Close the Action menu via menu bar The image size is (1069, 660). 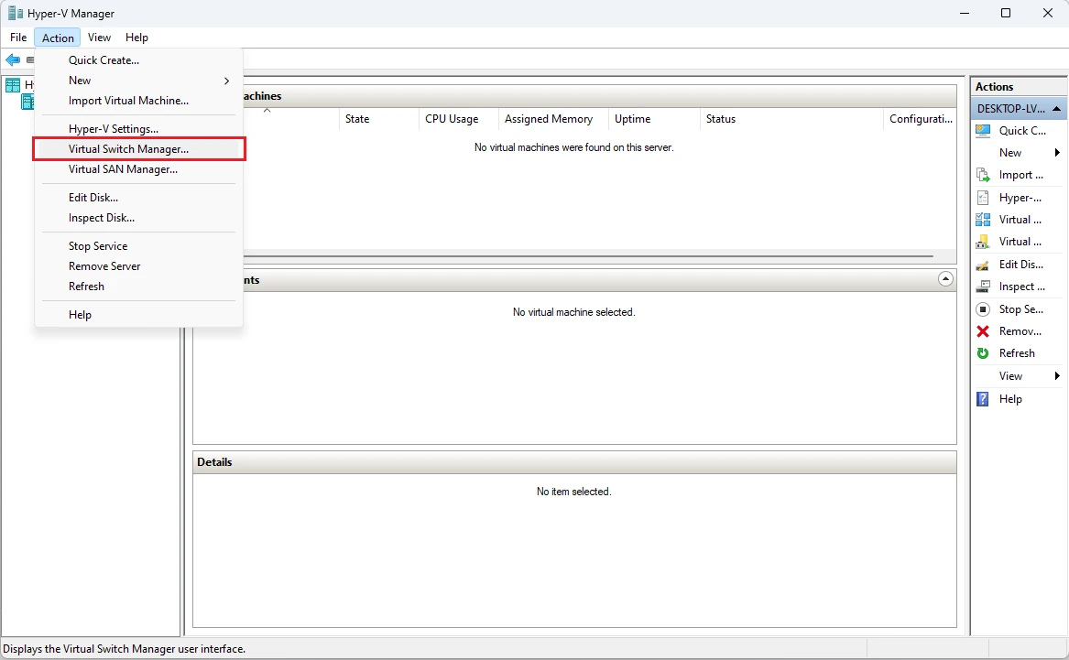pyautogui.click(x=58, y=38)
